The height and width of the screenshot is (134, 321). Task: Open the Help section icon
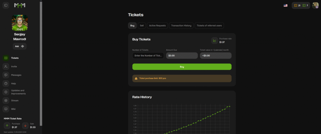6,83
